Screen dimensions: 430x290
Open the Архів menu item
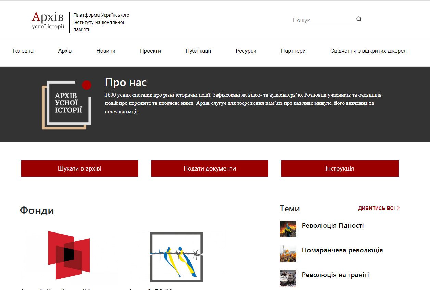[65, 51]
